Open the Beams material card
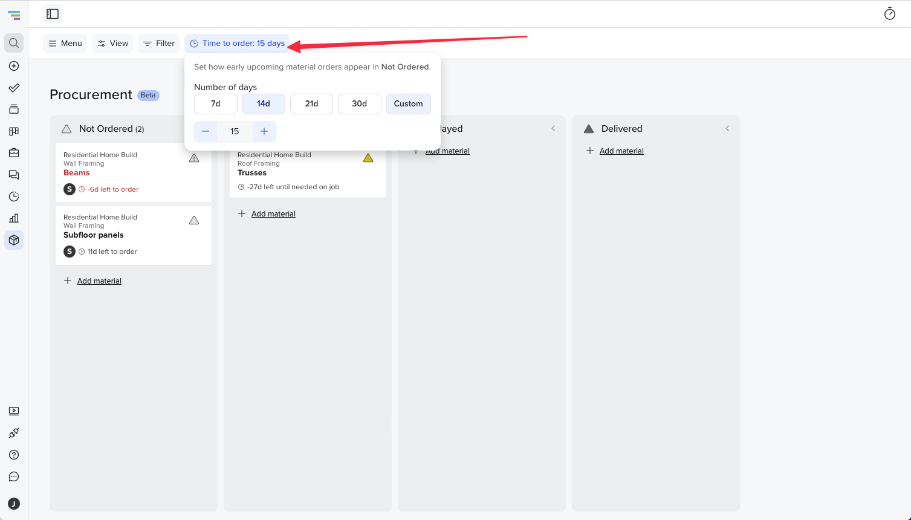This screenshot has height=520, width=911. (134, 173)
